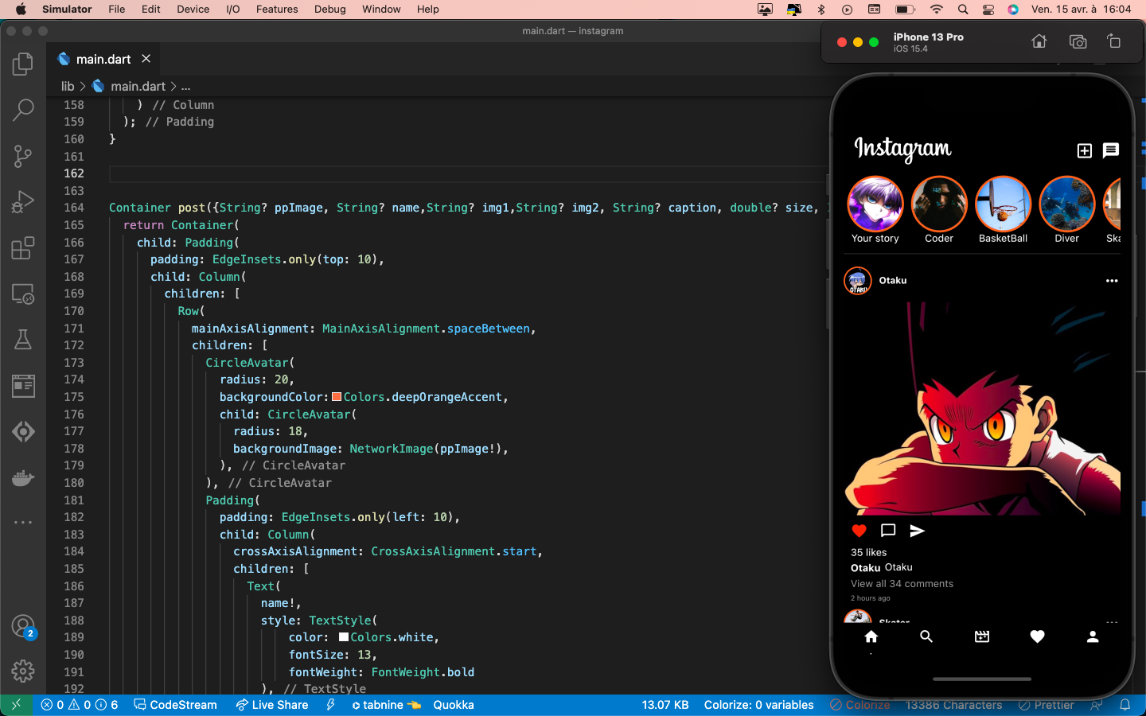Viewport: 1146px width, 716px height.
Task: Click main.dart in breadcrumb path
Action: click(138, 86)
